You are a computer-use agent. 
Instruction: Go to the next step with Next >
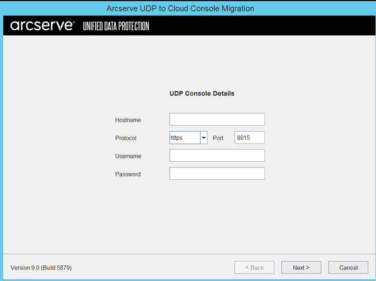tap(301, 267)
